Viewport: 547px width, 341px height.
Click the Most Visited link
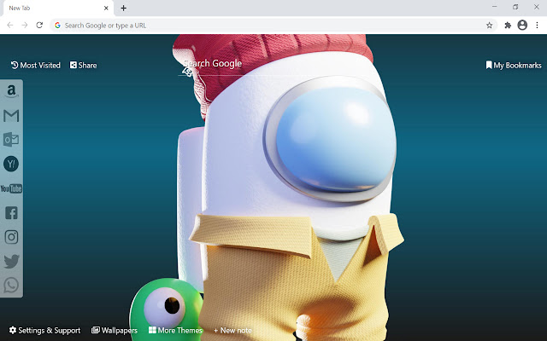(x=36, y=66)
